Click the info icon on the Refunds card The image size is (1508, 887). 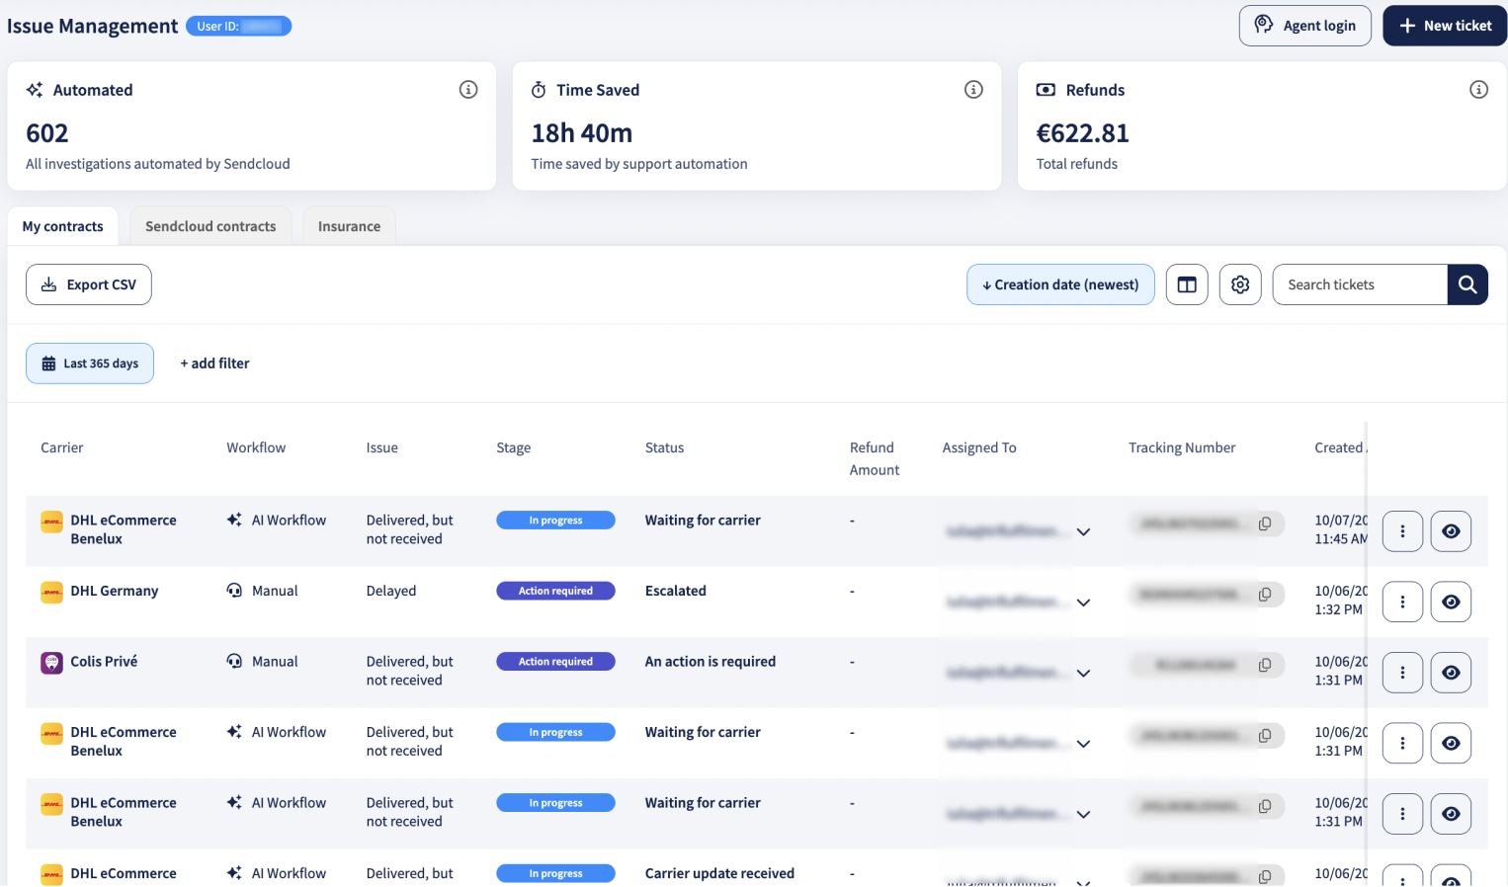point(1478,90)
